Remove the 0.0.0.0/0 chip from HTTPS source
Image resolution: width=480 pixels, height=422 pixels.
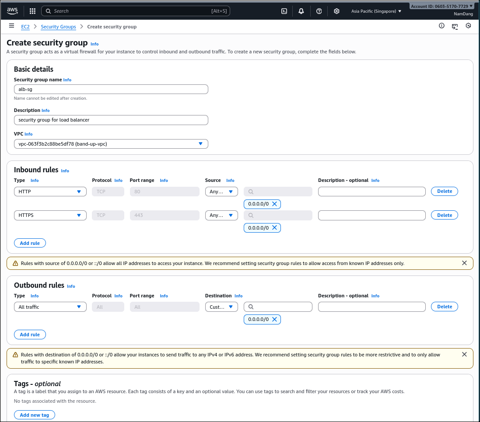pyautogui.click(x=274, y=227)
